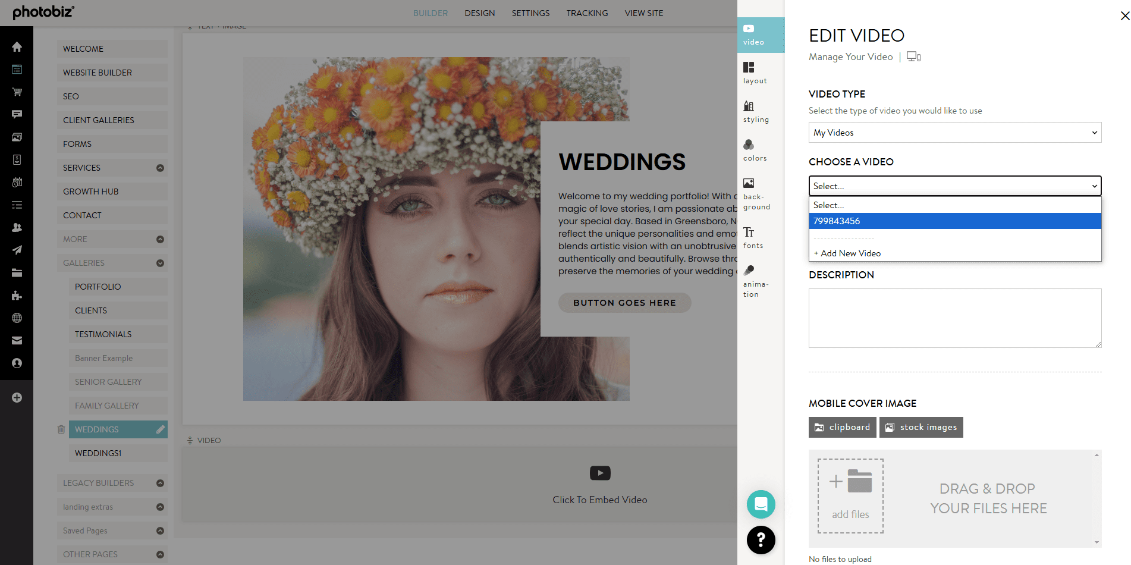The width and height of the screenshot is (1131, 565).
Task: Select video 799843456 from list
Action: point(954,221)
